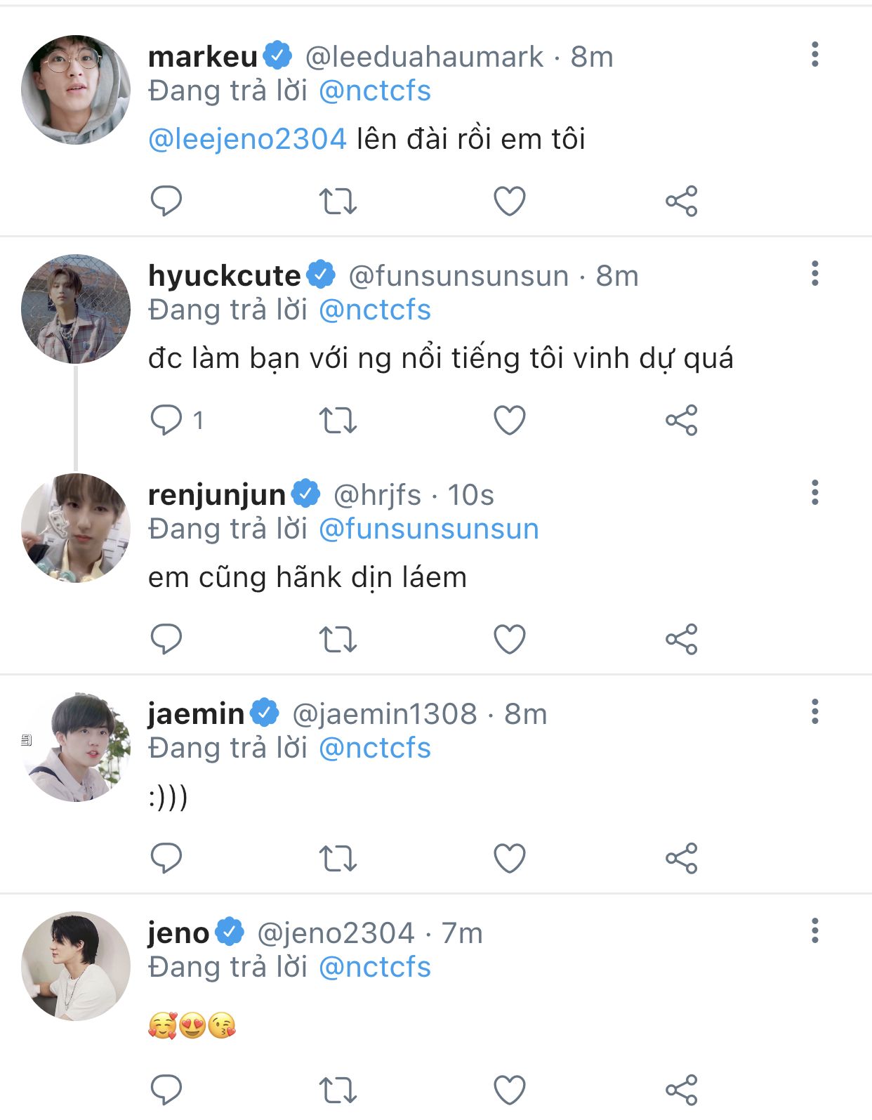Reply to jeno's emoji tweet
The width and height of the screenshot is (872, 1120).
(166, 1090)
